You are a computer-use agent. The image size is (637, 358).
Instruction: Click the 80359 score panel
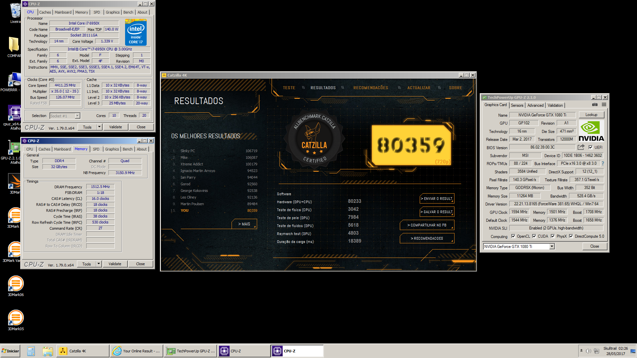point(411,145)
